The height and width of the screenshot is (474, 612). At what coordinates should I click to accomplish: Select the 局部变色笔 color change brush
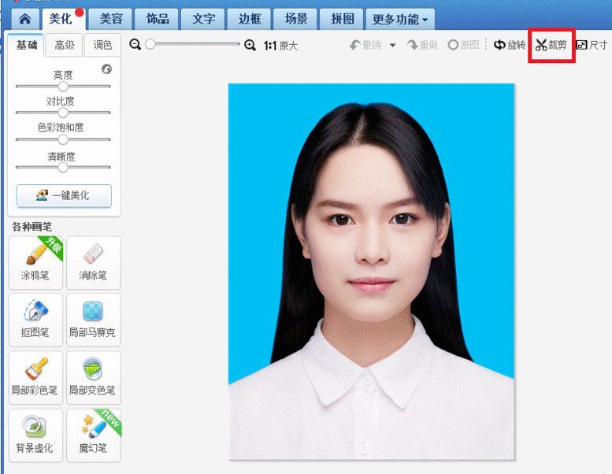click(x=93, y=377)
